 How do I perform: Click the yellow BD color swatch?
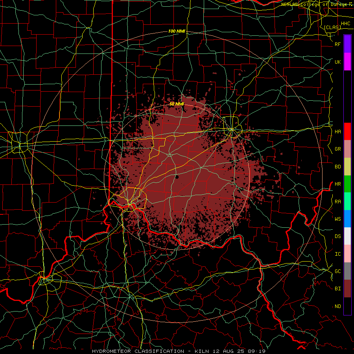pyautogui.click(x=347, y=166)
